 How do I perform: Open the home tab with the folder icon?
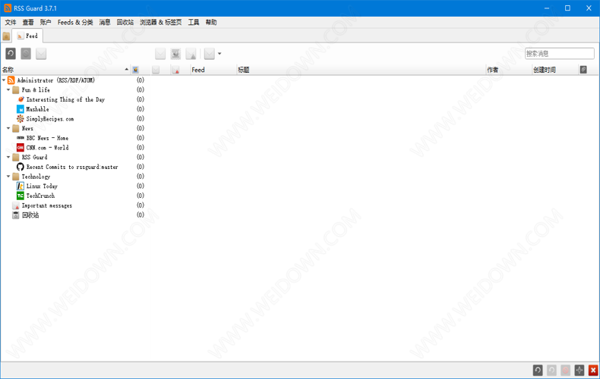pos(6,36)
